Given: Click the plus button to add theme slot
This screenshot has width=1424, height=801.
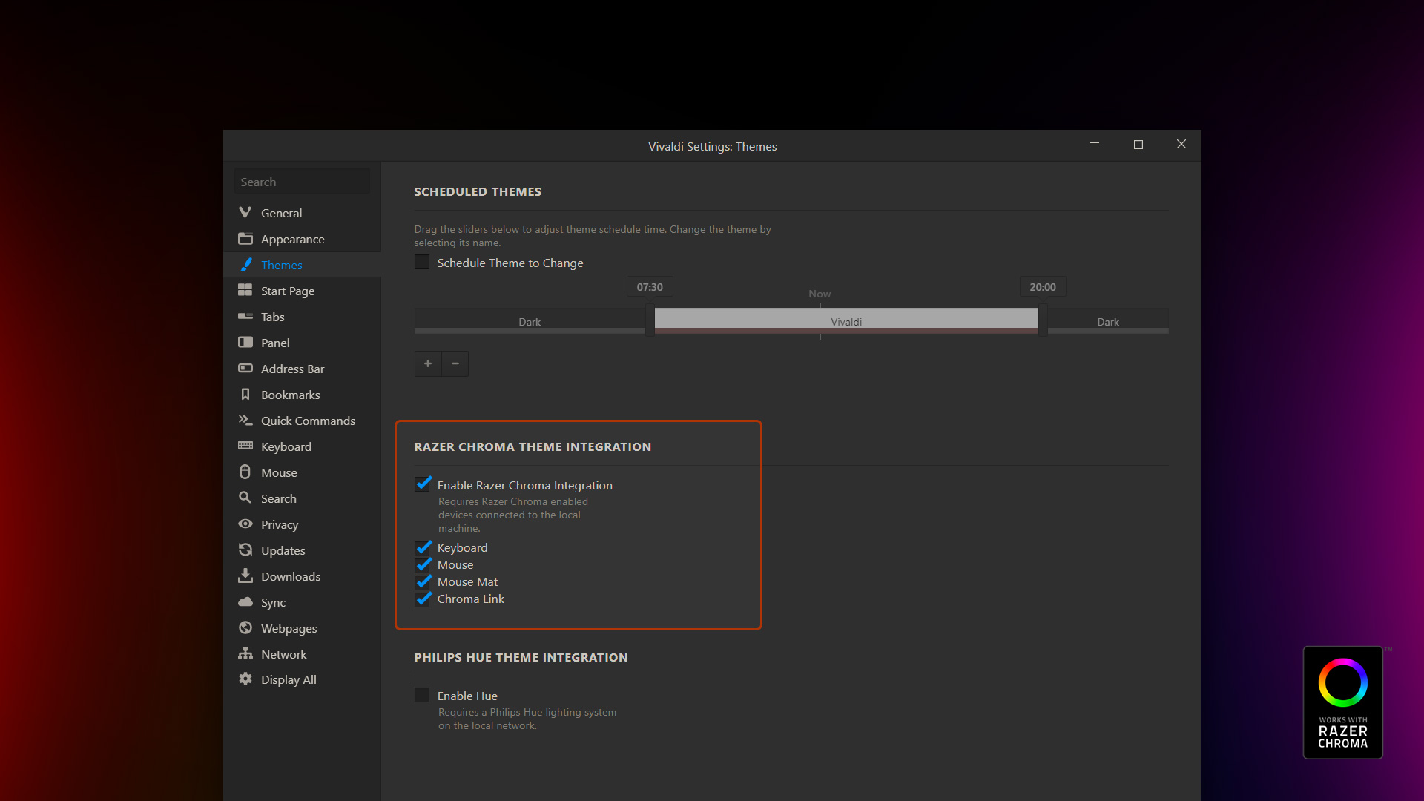Looking at the screenshot, I should point(427,363).
